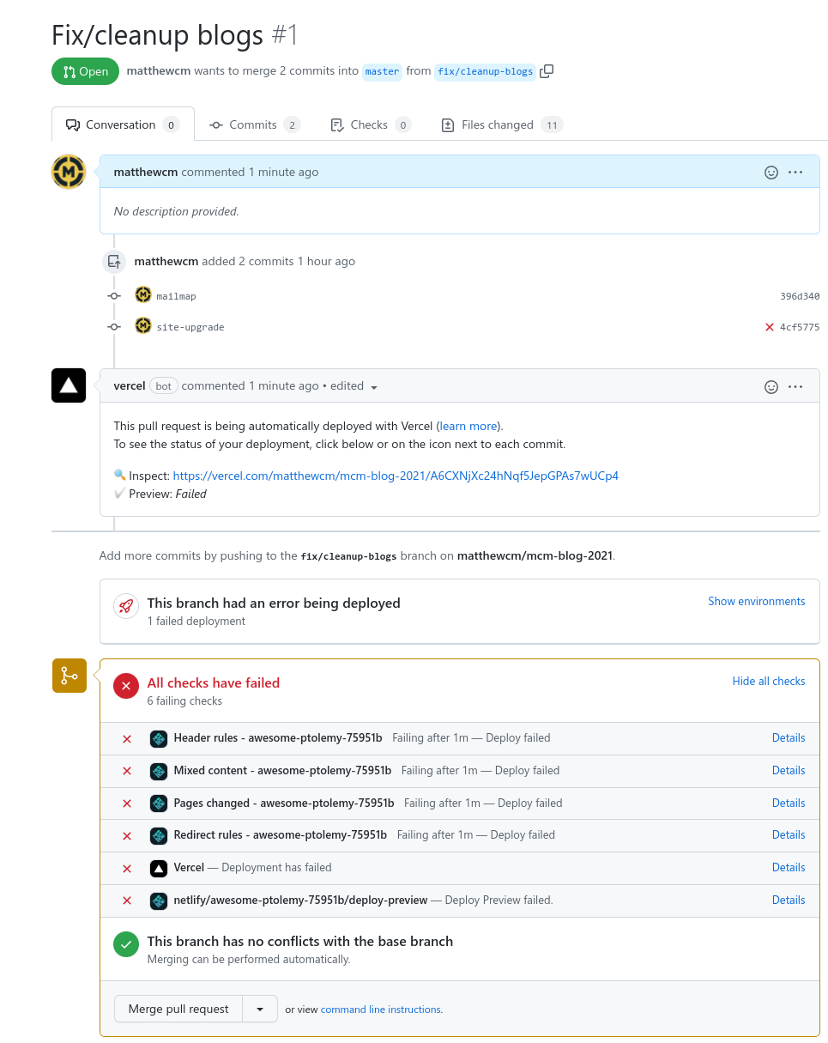The image size is (828, 1043).
Task: Open options menu on matthewcm's comment
Action: pos(795,173)
